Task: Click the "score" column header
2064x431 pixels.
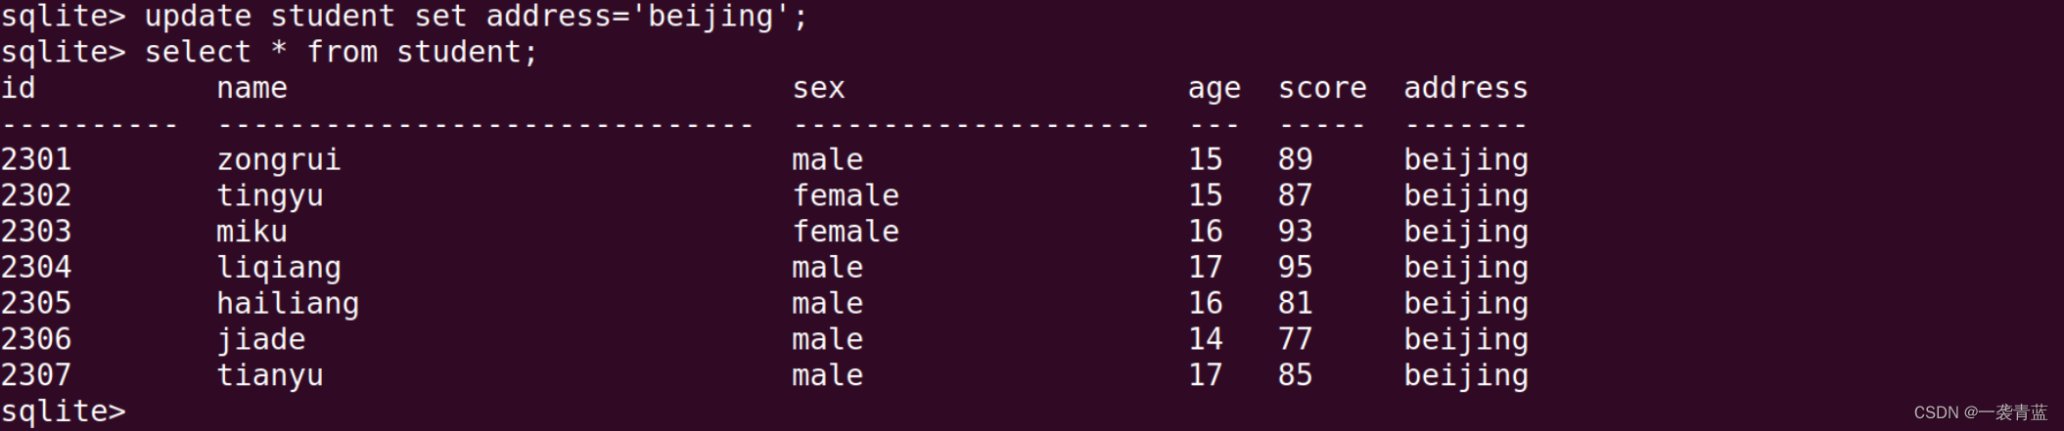Action: point(1321,88)
